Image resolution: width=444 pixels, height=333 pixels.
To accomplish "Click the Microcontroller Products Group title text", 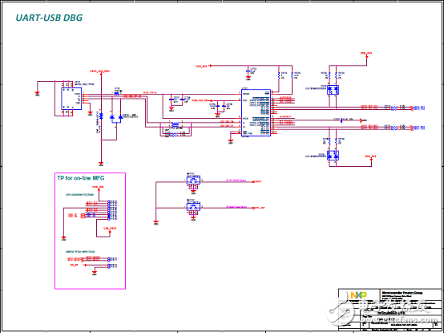I will point(402,292).
